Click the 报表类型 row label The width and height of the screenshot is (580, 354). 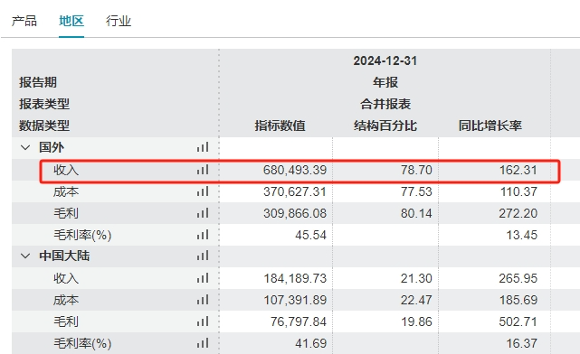(x=44, y=104)
